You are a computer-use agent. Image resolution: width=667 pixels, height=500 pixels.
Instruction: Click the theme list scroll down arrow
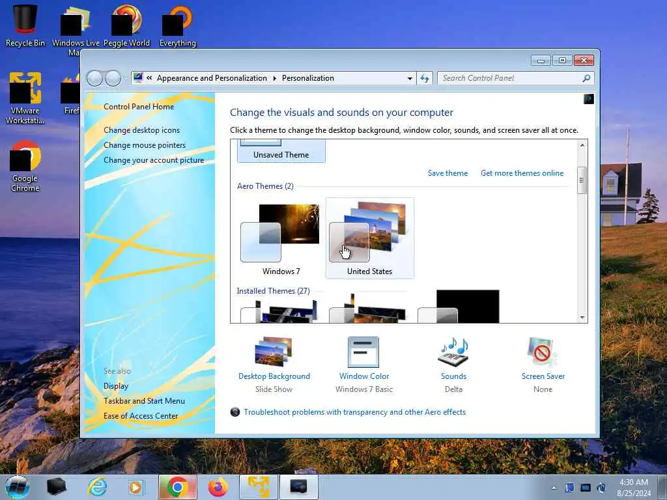coord(582,318)
